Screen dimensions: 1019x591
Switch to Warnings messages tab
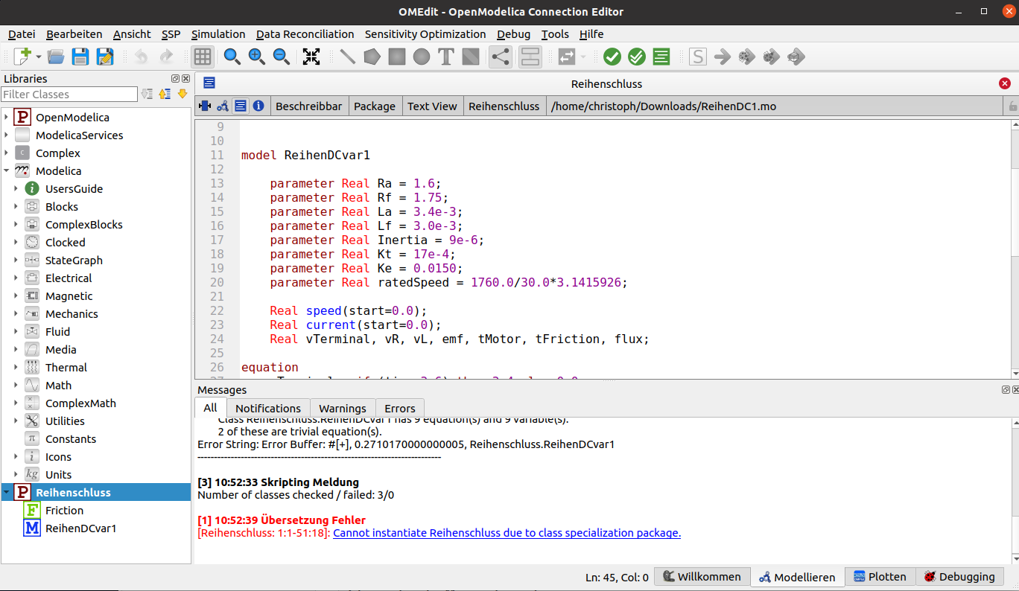coord(343,409)
